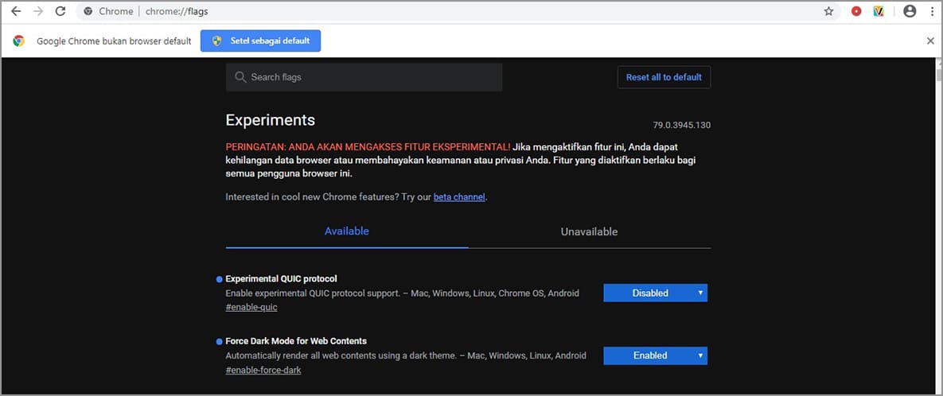This screenshot has width=943, height=396.
Task: Click the browser Back arrow
Action: pyautogui.click(x=16, y=12)
